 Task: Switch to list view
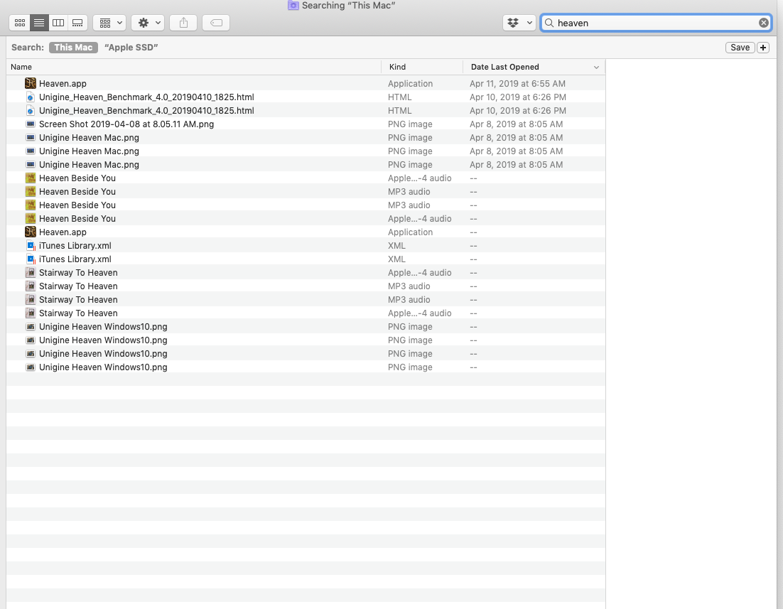[39, 23]
